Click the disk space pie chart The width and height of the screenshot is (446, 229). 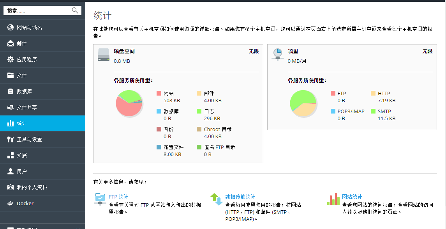[129, 103]
